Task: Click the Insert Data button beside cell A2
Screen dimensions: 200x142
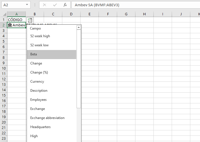Action: coord(30,20)
